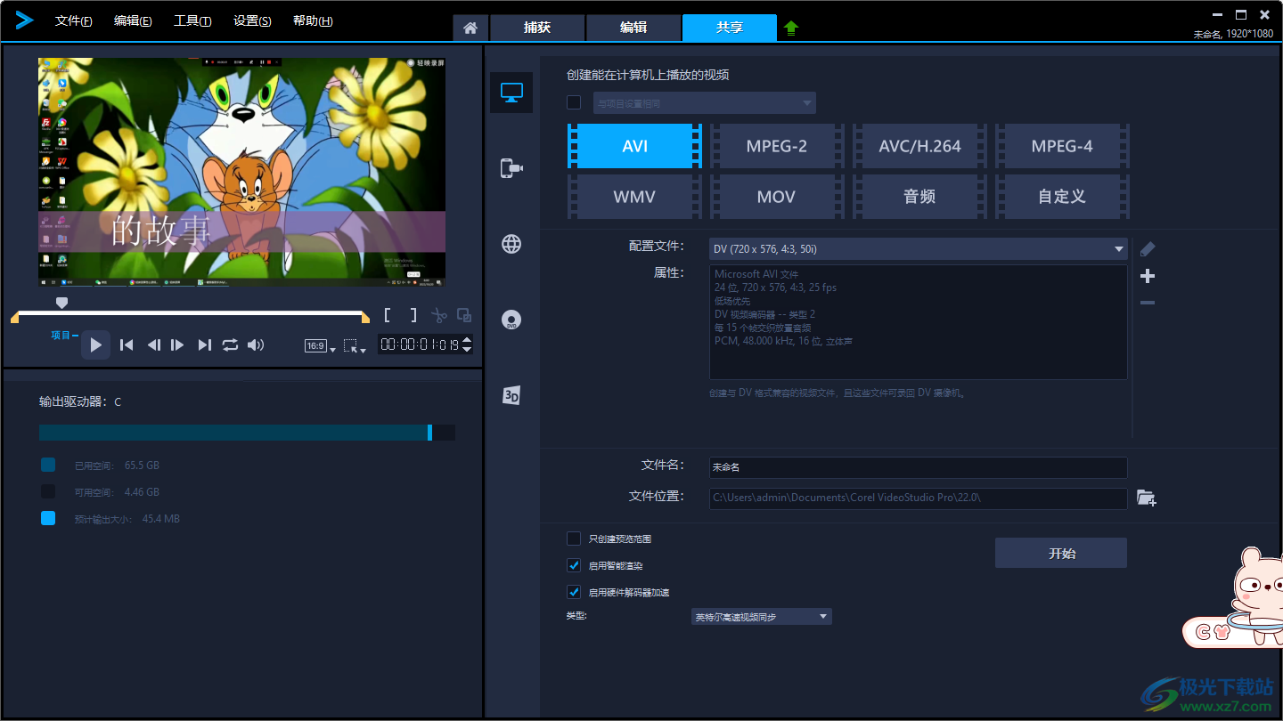Viewport: 1283px width, 721px height.
Task: Expand the same-as-project settings dropdown
Action: point(705,103)
